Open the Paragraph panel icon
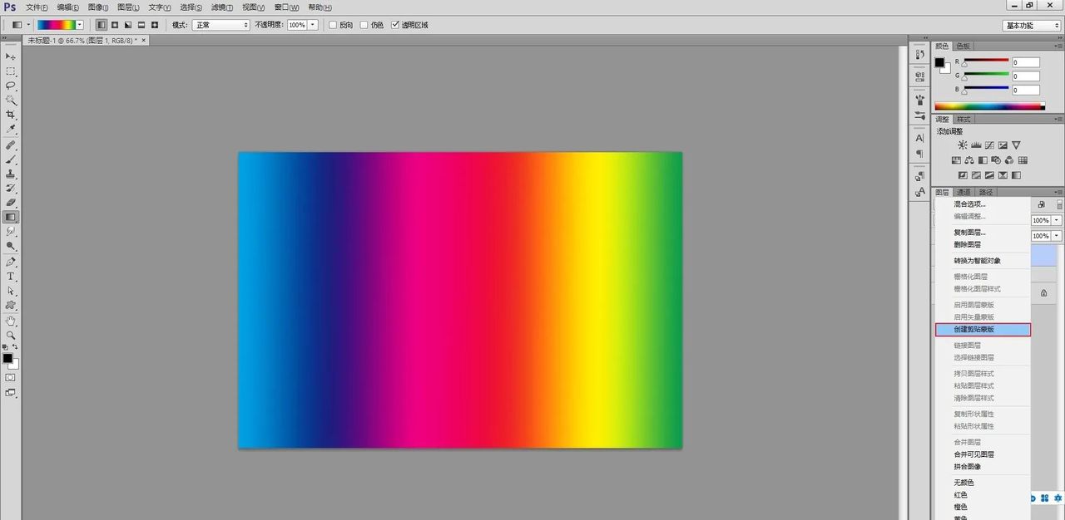 919,154
